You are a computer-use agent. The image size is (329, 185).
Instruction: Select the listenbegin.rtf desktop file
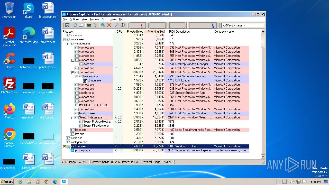(48, 10)
